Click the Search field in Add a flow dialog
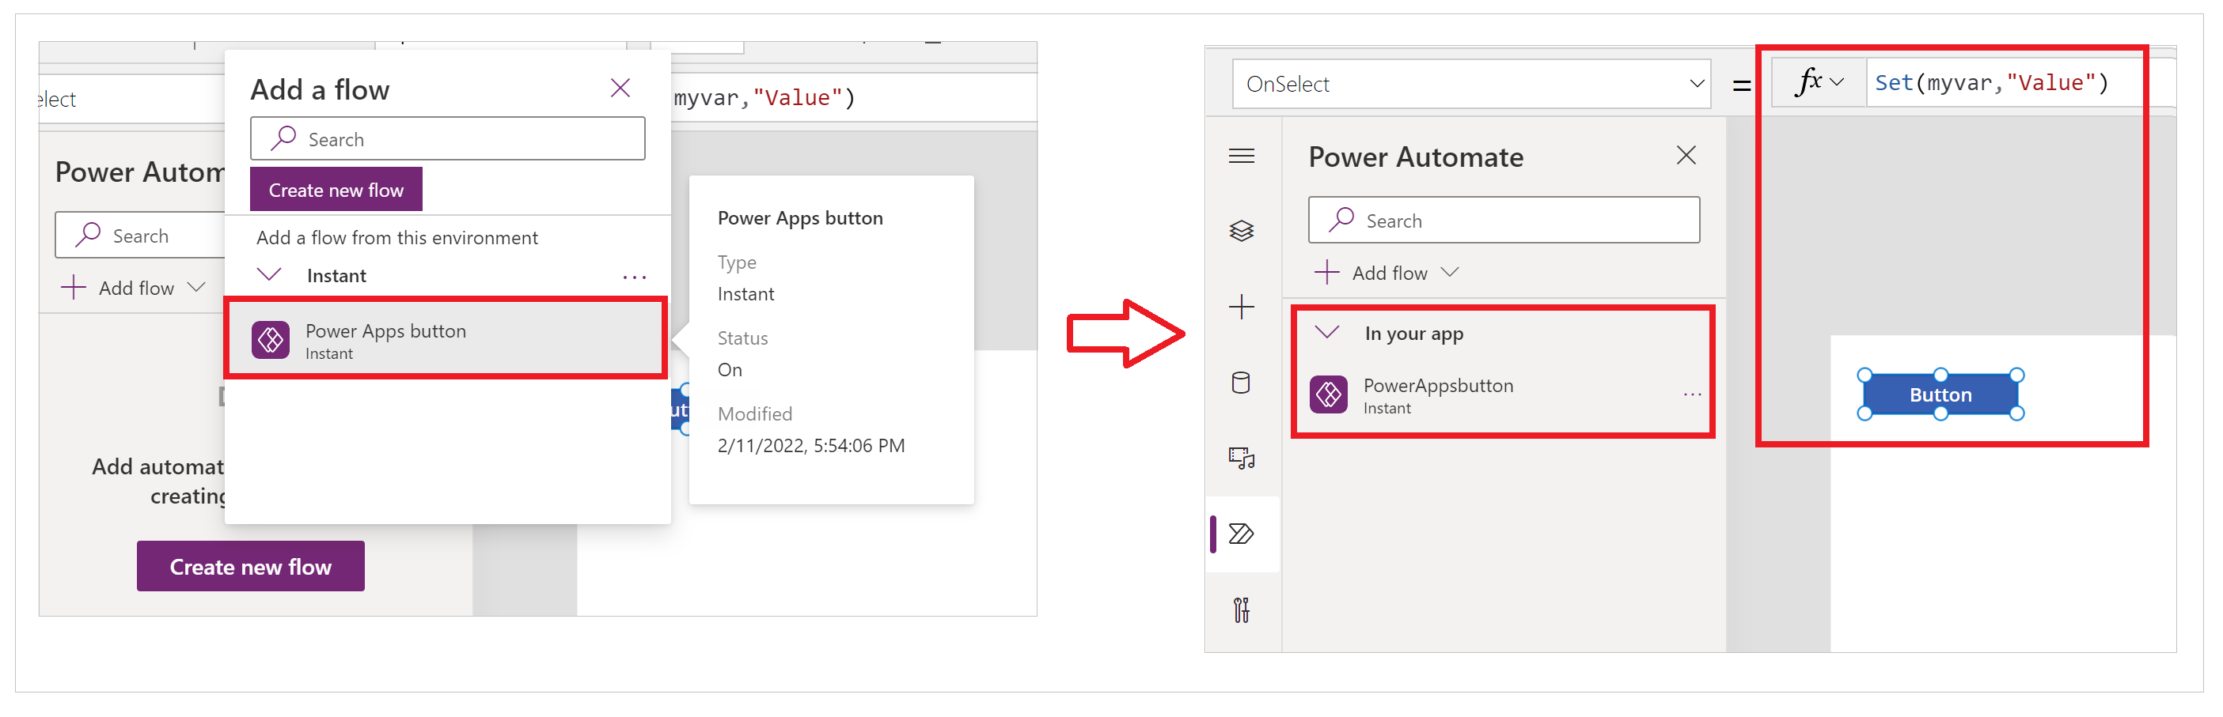Viewport: 2223px width, 717px height. coord(447,139)
